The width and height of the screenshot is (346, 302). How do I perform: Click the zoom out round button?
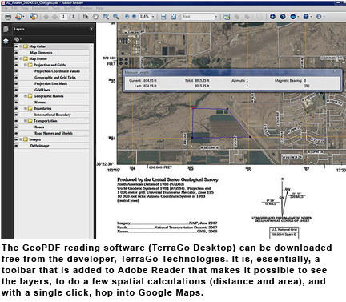(127, 17)
